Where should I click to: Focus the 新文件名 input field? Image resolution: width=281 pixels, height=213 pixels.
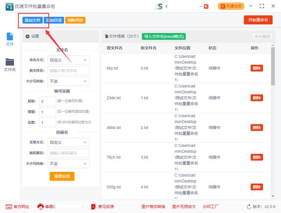click(x=68, y=71)
